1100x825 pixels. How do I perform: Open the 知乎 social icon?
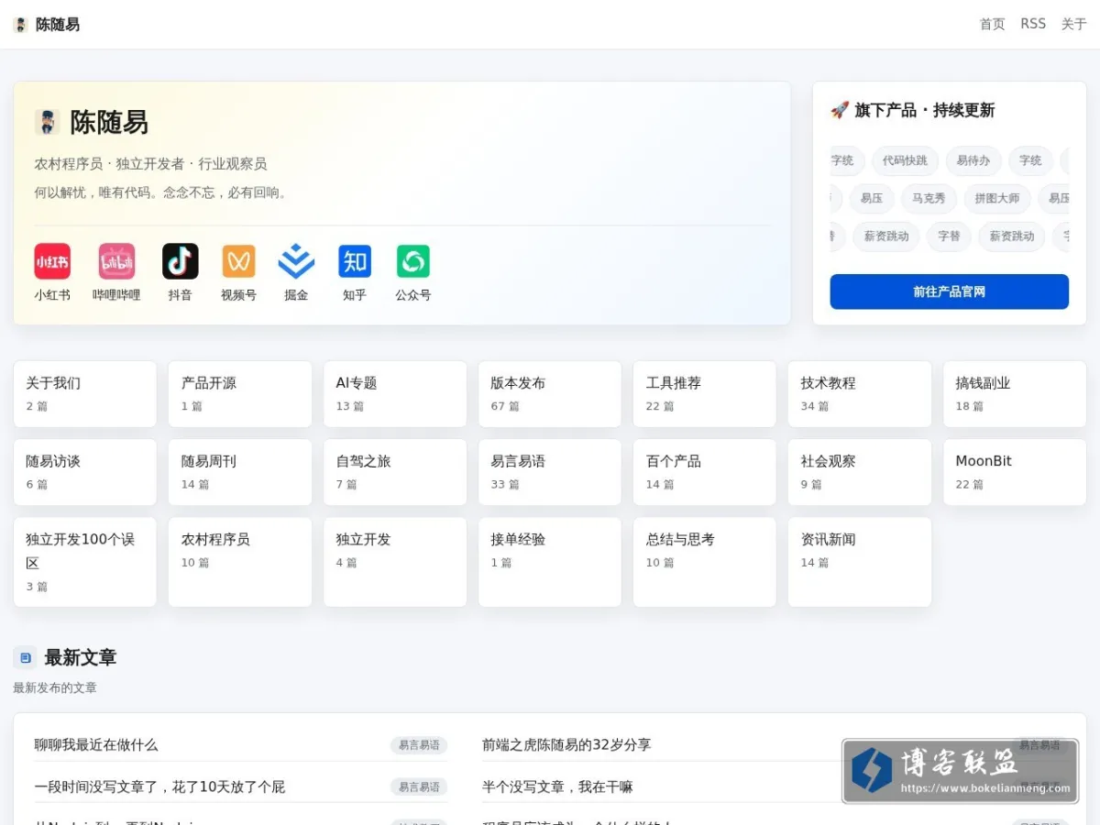tap(355, 261)
